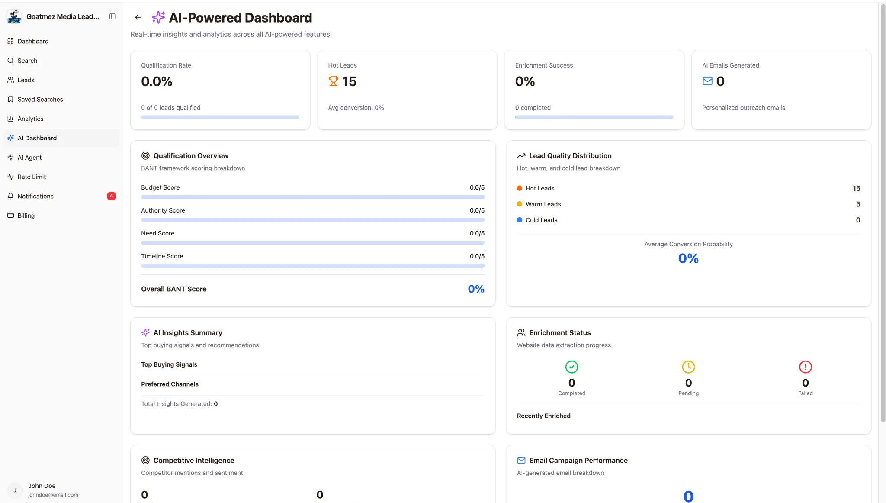Open Saved Searches via its bookmark icon
Image resolution: width=886 pixels, height=503 pixels.
[x=10, y=99]
